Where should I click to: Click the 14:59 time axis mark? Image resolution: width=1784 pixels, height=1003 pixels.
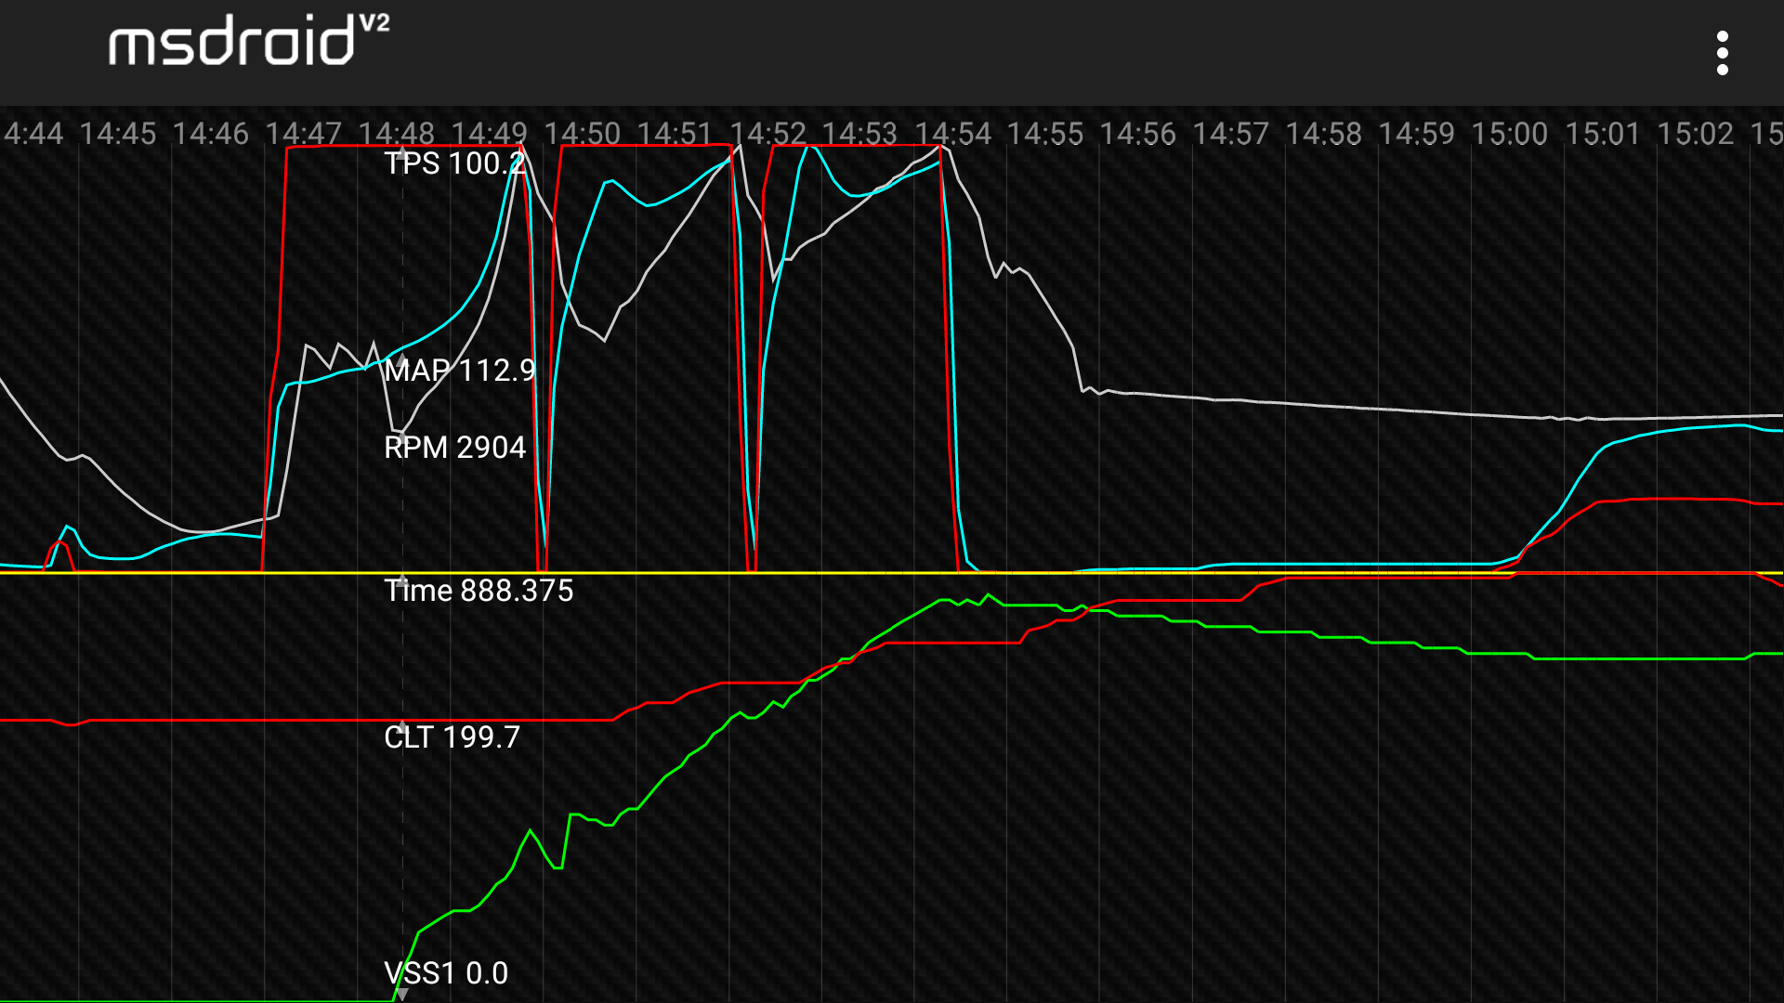coord(1417,134)
